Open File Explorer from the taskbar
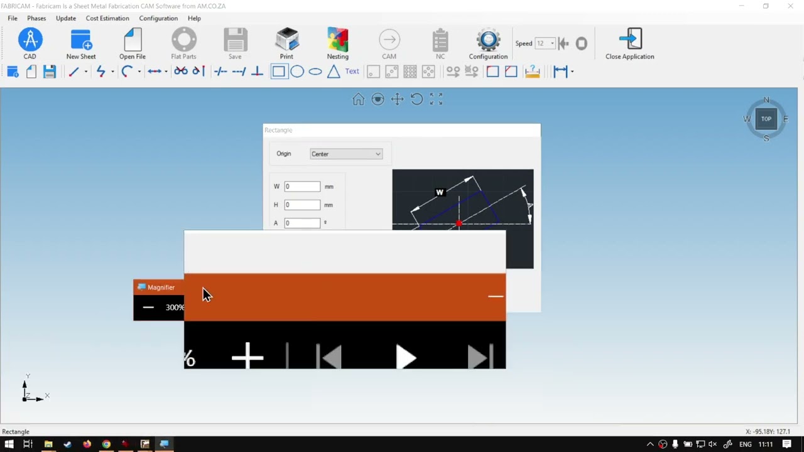Screen dimensions: 804x452 [x=48, y=444]
